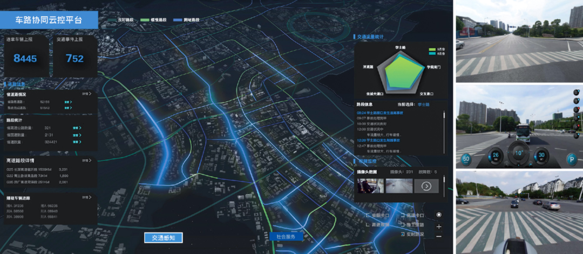583x254 pixels.
Task: Click the map recenter target icon
Action: tap(439, 215)
